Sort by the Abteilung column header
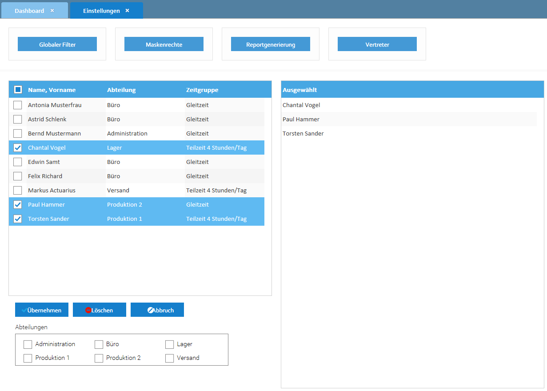The height and width of the screenshot is (391, 547). pyautogui.click(x=121, y=90)
